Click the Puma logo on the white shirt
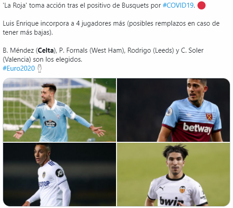This screenshot has height=208, width=233. point(161,188)
